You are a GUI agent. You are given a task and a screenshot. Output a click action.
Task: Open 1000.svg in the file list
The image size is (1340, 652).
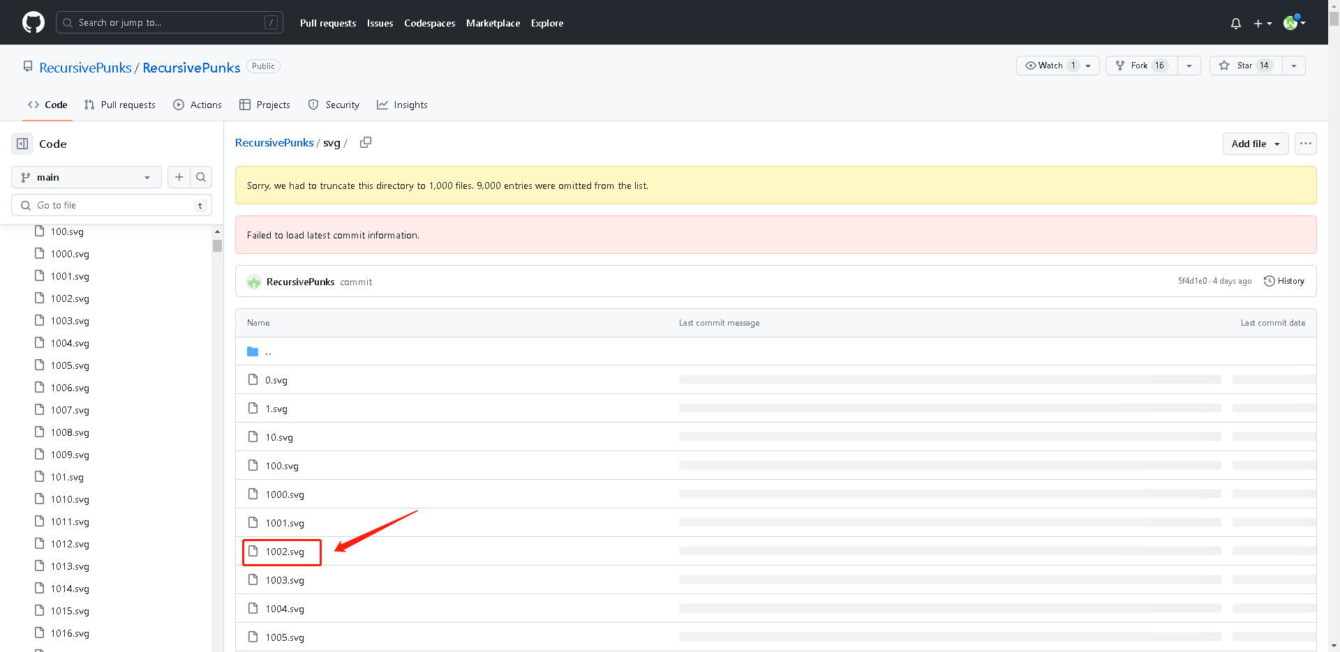point(285,494)
